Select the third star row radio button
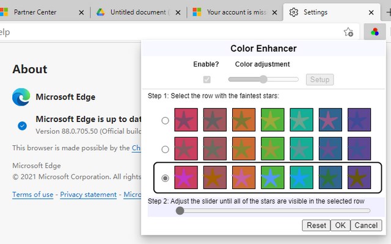Screen dimensions: 391x244 [165, 178]
